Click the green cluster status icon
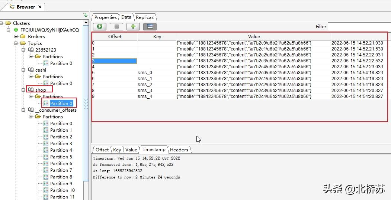Screen dimensions: 391x200 pyautogui.click(x=16, y=30)
